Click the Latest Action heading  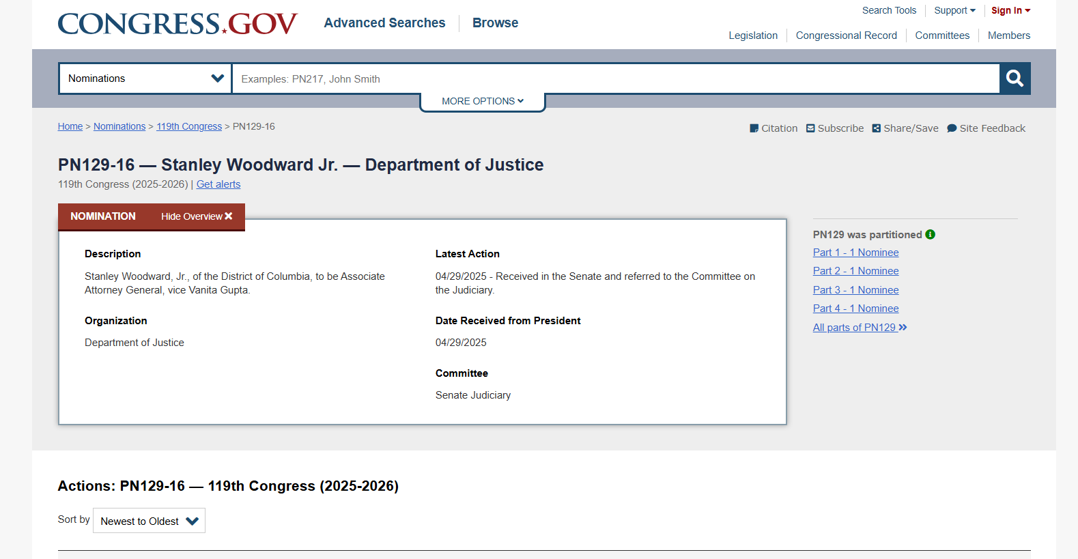click(x=468, y=254)
